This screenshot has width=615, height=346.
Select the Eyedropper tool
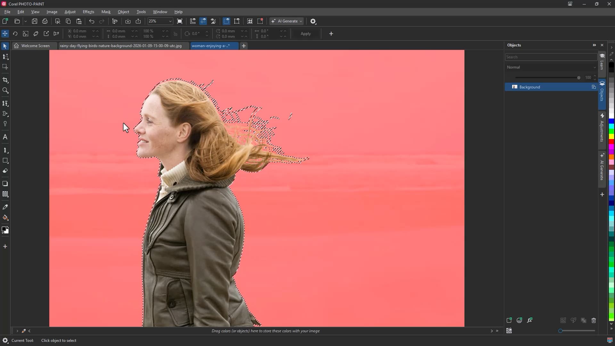pos(5,207)
